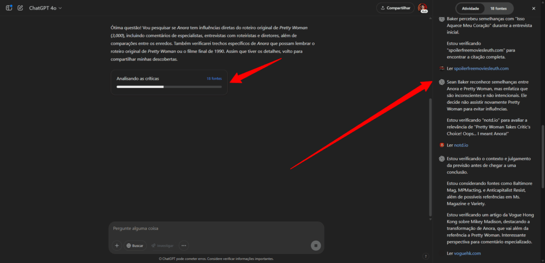Click the help question mark icon
Viewport: 545px width, 263px height.
pos(426,257)
